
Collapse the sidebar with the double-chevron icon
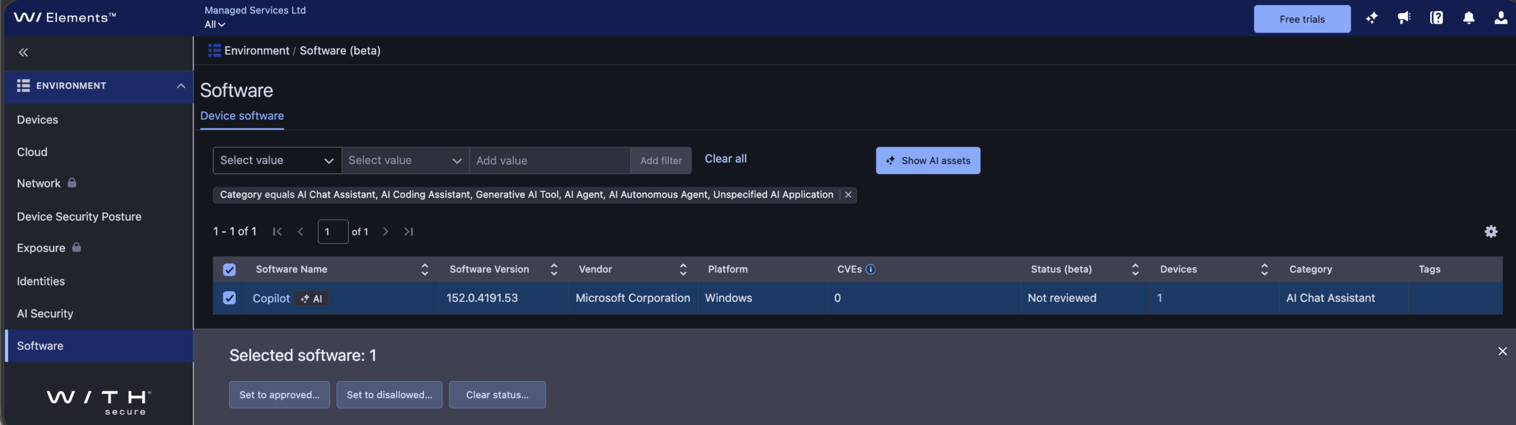pos(23,53)
